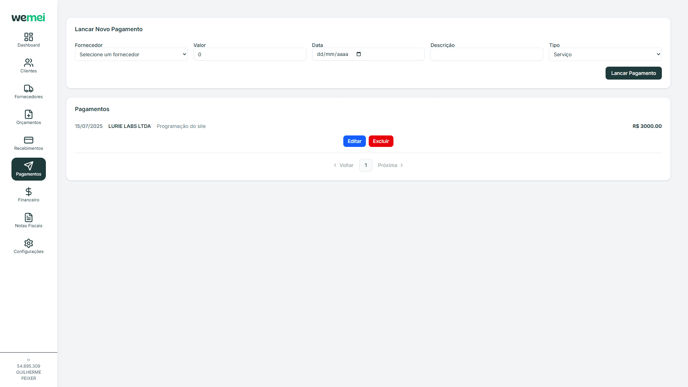
Task: Open Financeiro dollar sign icon
Action: coord(29,192)
